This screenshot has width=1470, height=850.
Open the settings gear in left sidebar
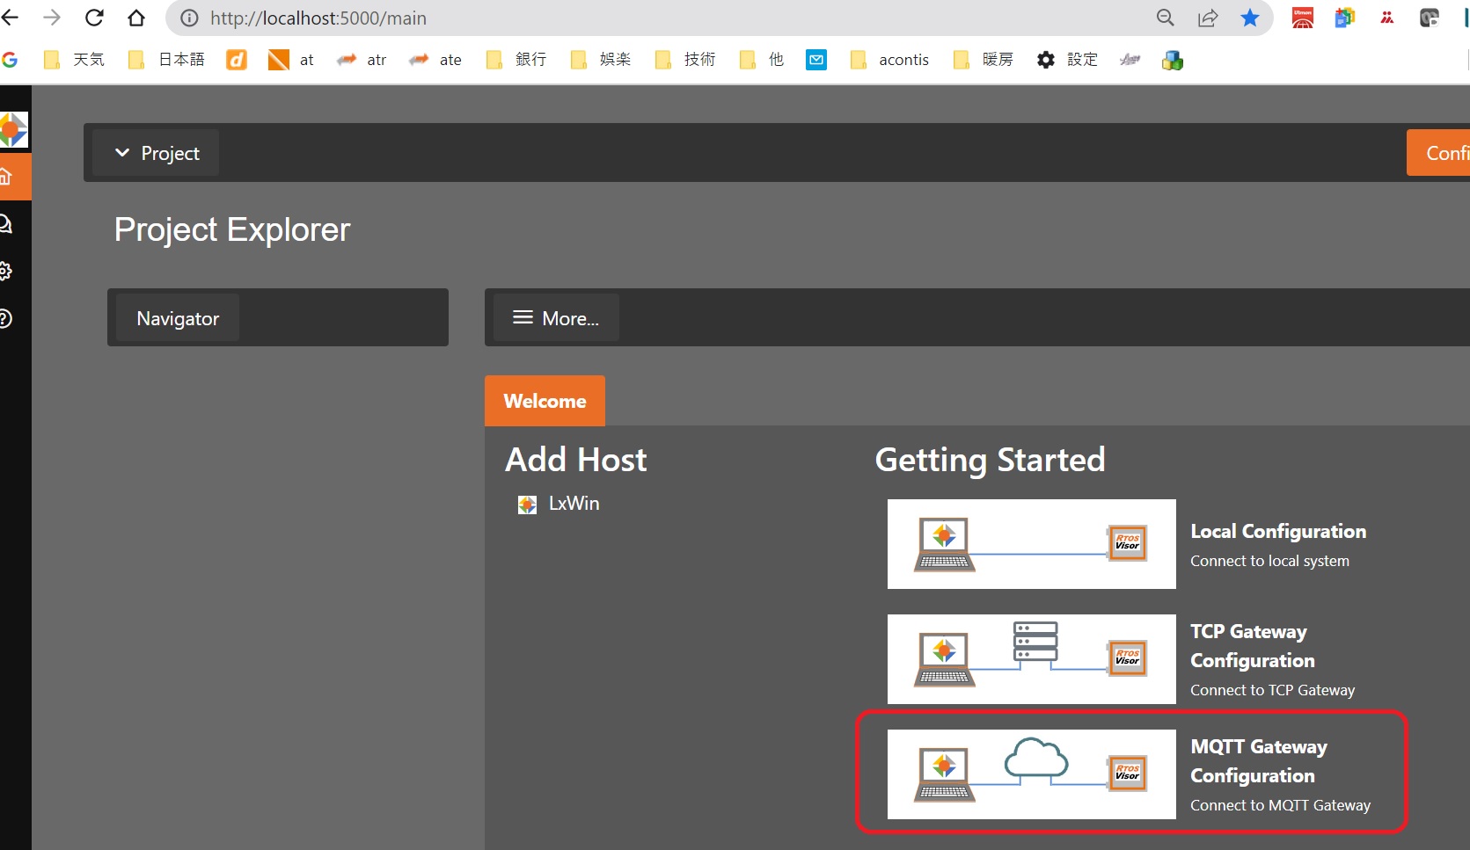click(6, 271)
